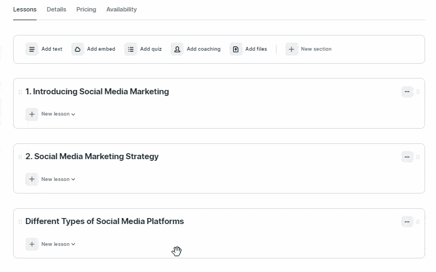Viewport: 436px width, 272px height.
Task: Select the Lessons tab
Action: [25, 9]
